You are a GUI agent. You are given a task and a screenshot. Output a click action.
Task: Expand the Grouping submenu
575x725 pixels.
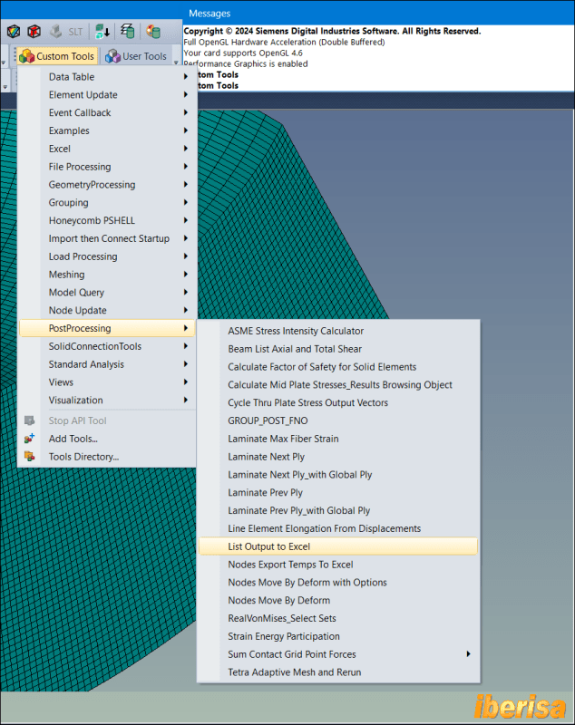coord(107,202)
